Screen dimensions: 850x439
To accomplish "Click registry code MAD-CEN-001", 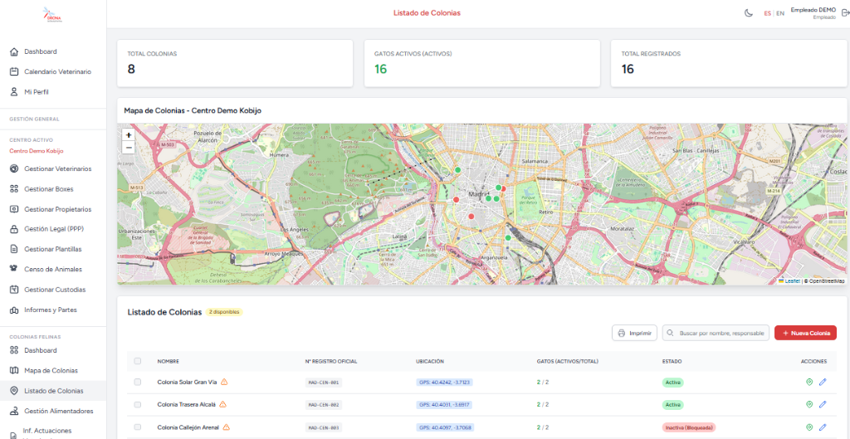I will pyautogui.click(x=324, y=382).
